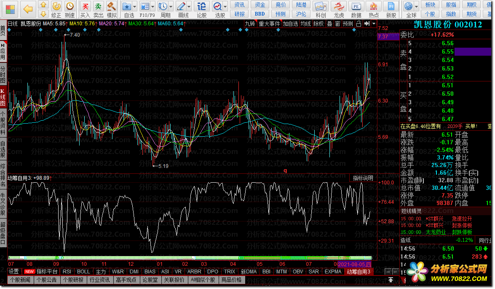Go back with the yellow left arrow
495x289 pixels.
28,9
